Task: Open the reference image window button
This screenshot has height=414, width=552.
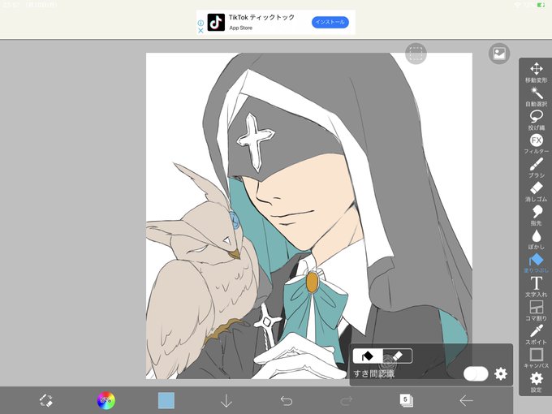Action: (x=499, y=54)
